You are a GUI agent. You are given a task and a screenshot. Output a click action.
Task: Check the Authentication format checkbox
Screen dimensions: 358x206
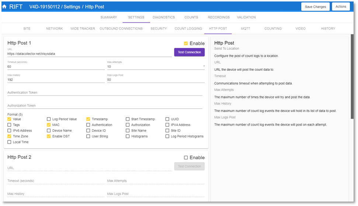[x=88, y=125]
